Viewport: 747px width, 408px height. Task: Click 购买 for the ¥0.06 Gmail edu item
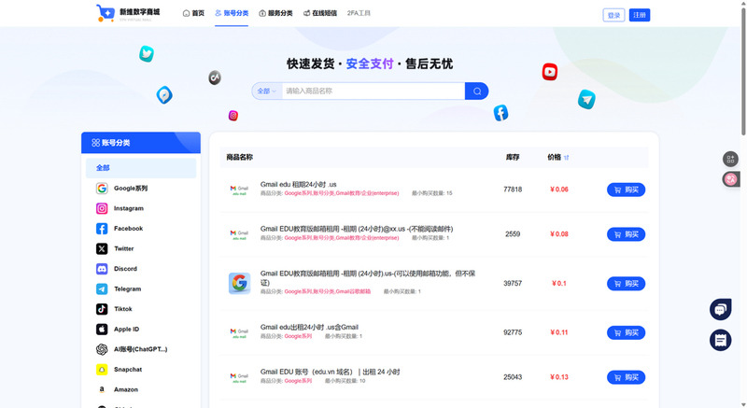[626, 190]
